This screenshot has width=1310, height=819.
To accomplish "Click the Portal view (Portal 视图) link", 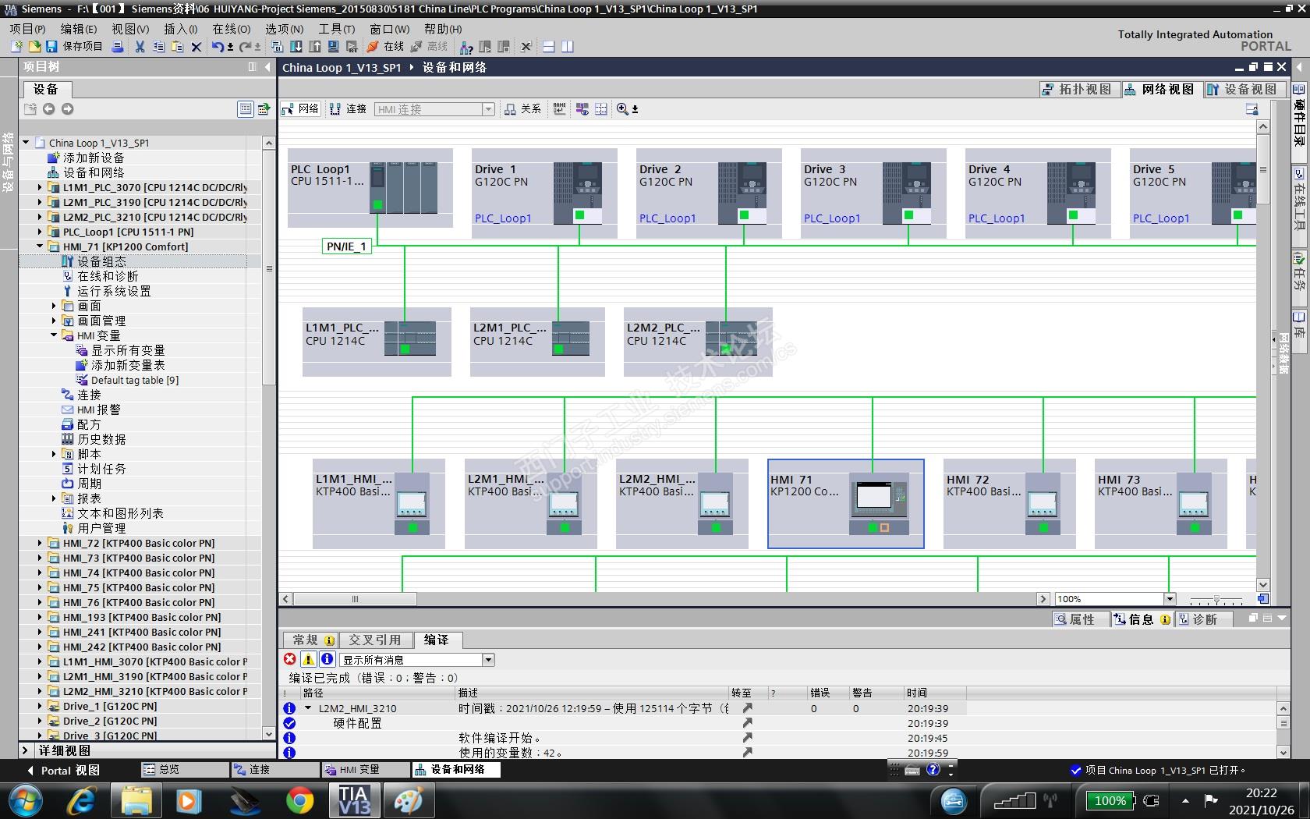I will tap(70, 770).
